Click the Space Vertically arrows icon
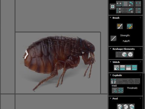145x109 pixels. pos(138,10)
